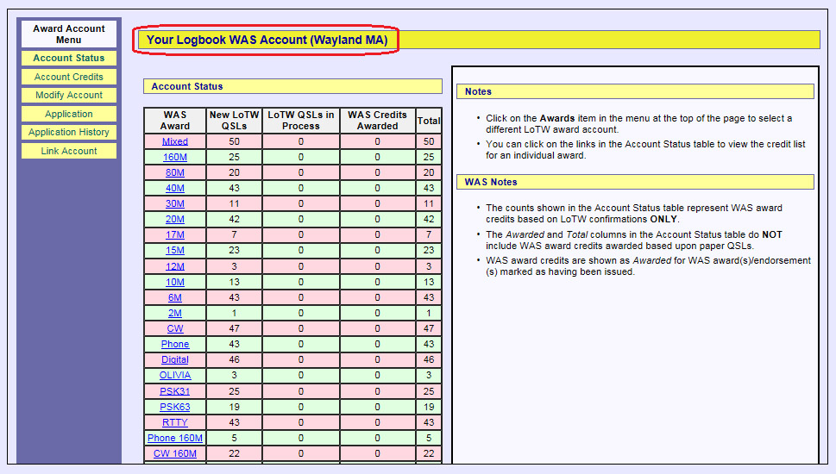The width and height of the screenshot is (836, 474).
Task: Open the Phone 160M award link
Action: click(x=175, y=438)
